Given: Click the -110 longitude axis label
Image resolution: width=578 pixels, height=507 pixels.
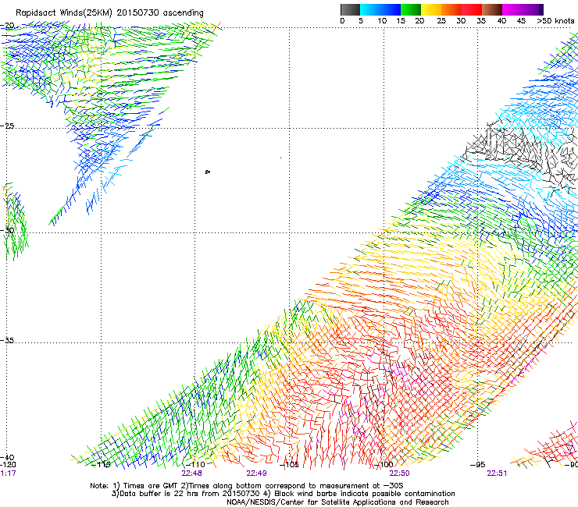Looking at the screenshot, I should click(195, 465).
